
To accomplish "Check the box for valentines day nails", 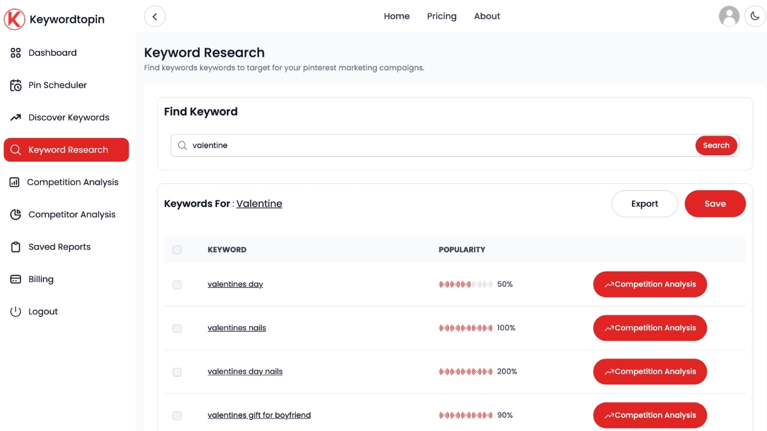I will (x=177, y=372).
